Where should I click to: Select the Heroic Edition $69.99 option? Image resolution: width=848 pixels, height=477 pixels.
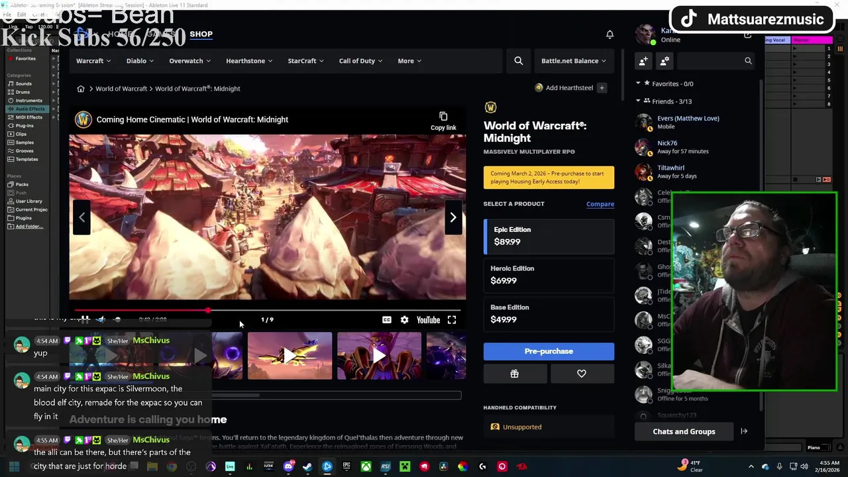tap(549, 274)
